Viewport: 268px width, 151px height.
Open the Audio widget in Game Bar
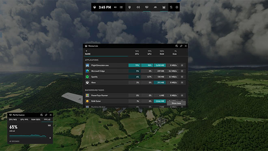click(138, 7)
